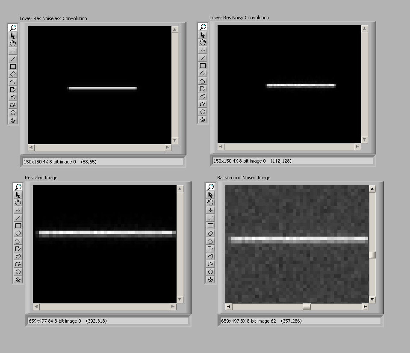Pick the Pan hand tool in Noiseless Convolution palette
The image size is (410, 353).
click(13, 43)
